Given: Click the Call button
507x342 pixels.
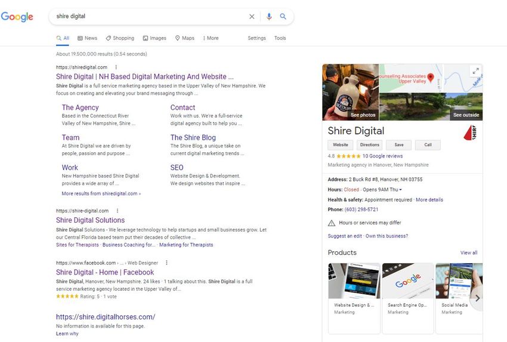Looking at the screenshot, I should (x=428, y=145).
